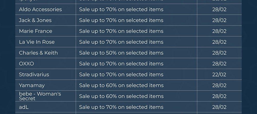Click the sale description for Marie France
This screenshot has height=114, width=257.
[121, 31]
